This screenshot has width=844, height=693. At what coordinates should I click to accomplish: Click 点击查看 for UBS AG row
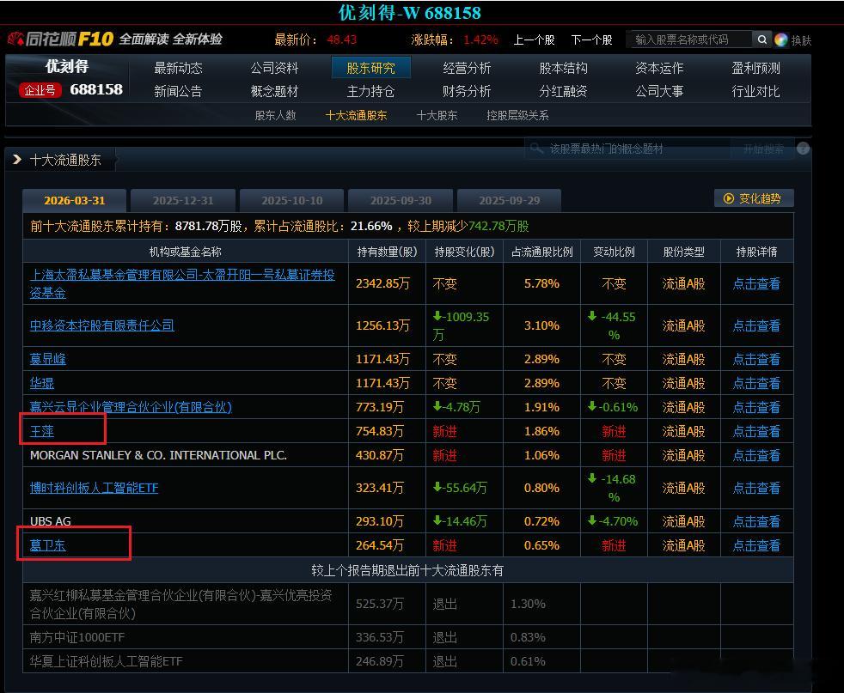click(756, 521)
